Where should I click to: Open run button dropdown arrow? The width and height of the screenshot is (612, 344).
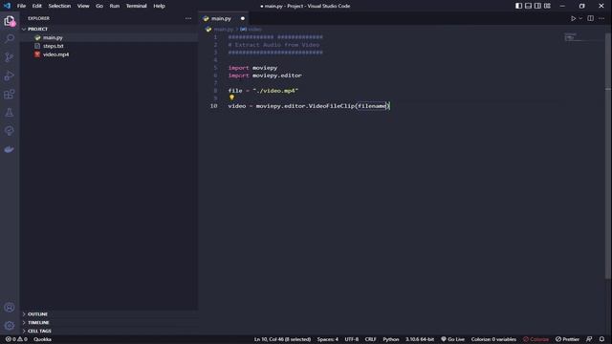point(580,18)
